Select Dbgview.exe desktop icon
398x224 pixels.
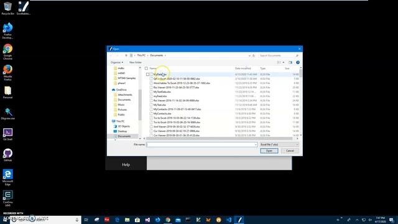click(x=7, y=113)
